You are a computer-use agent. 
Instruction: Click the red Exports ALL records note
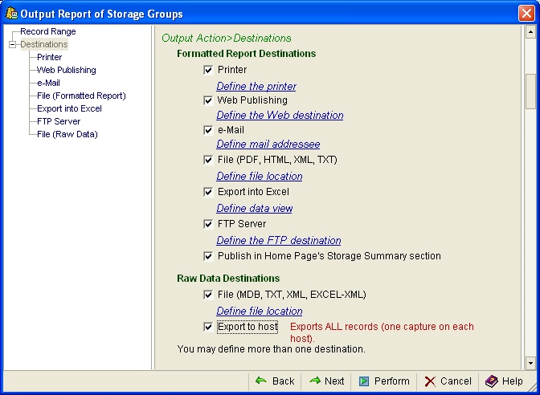[x=382, y=332]
